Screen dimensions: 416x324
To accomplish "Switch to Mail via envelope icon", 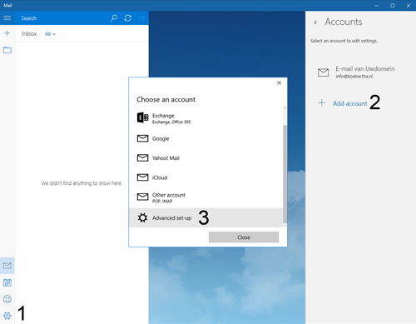I will pyautogui.click(x=7, y=266).
